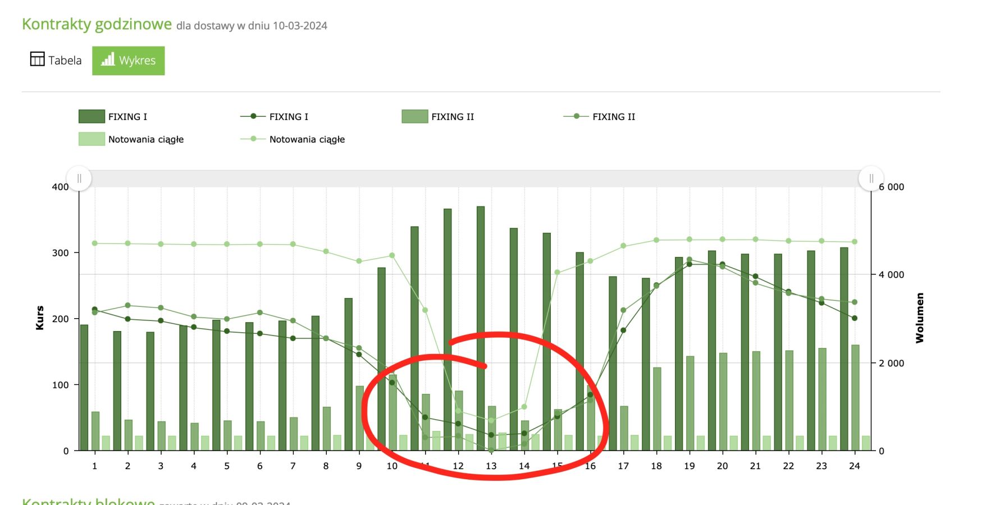Click Notowania ciągłe bar legend label

tap(146, 139)
